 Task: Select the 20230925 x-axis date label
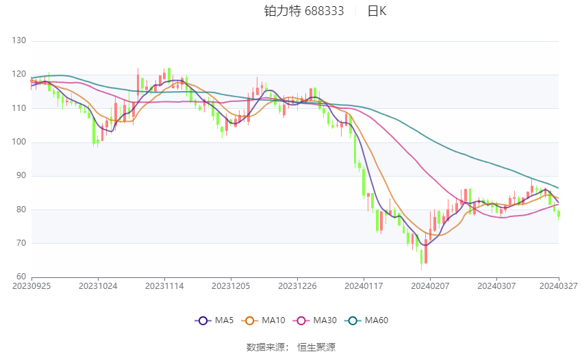click(31, 286)
